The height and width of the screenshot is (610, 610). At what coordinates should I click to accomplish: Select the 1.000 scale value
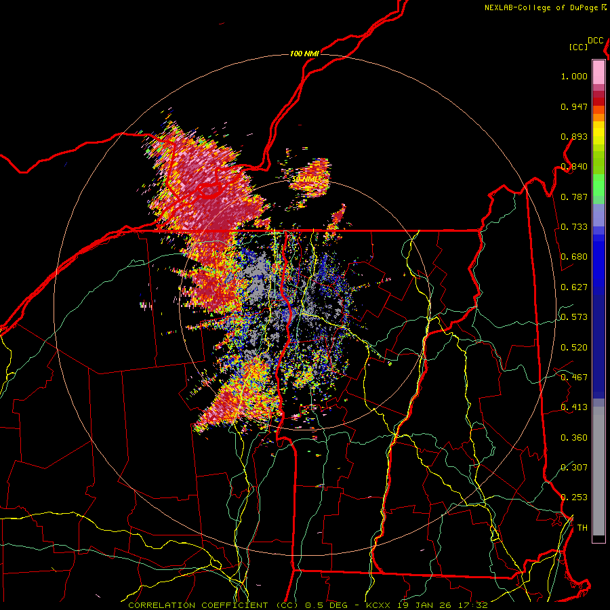click(574, 76)
